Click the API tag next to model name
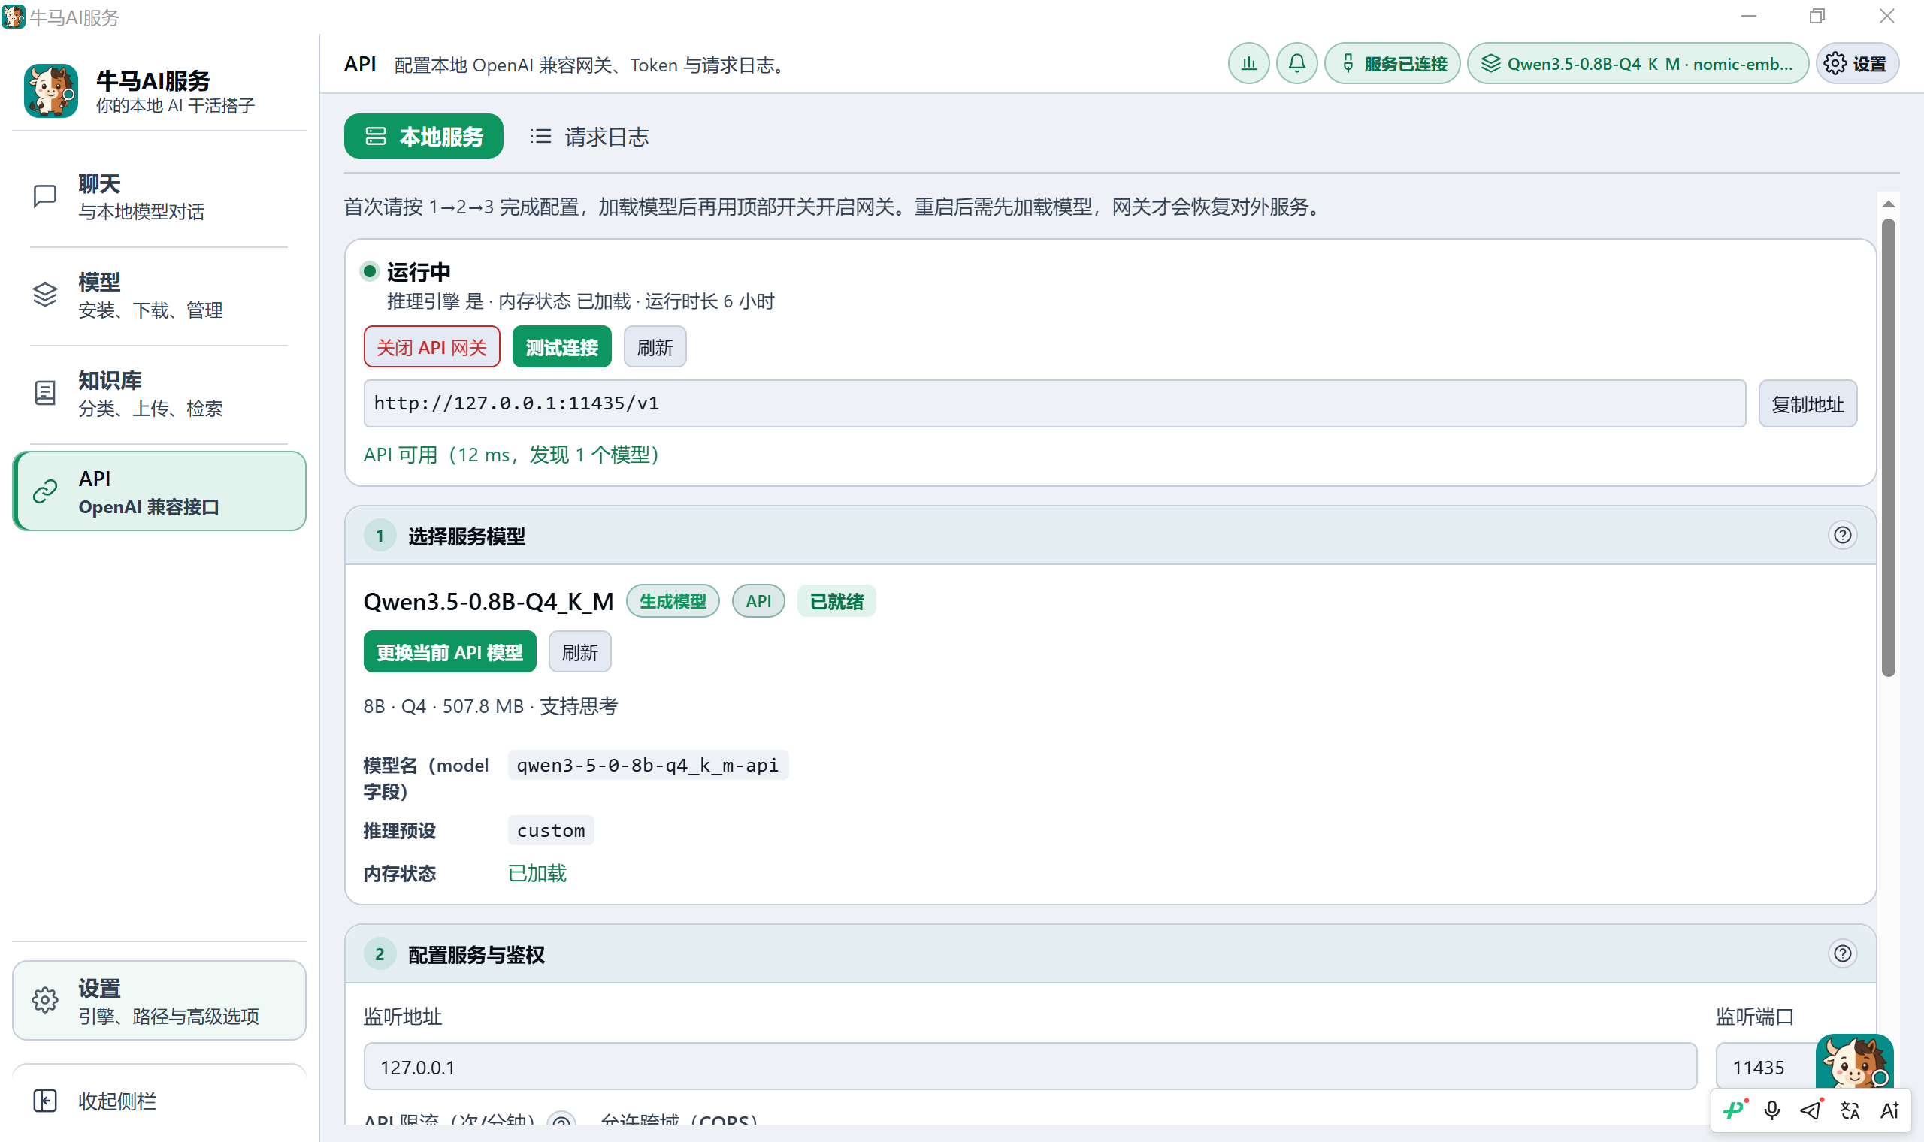Screen dimensions: 1924x1142 pyautogui.click(x=758, y=602)
